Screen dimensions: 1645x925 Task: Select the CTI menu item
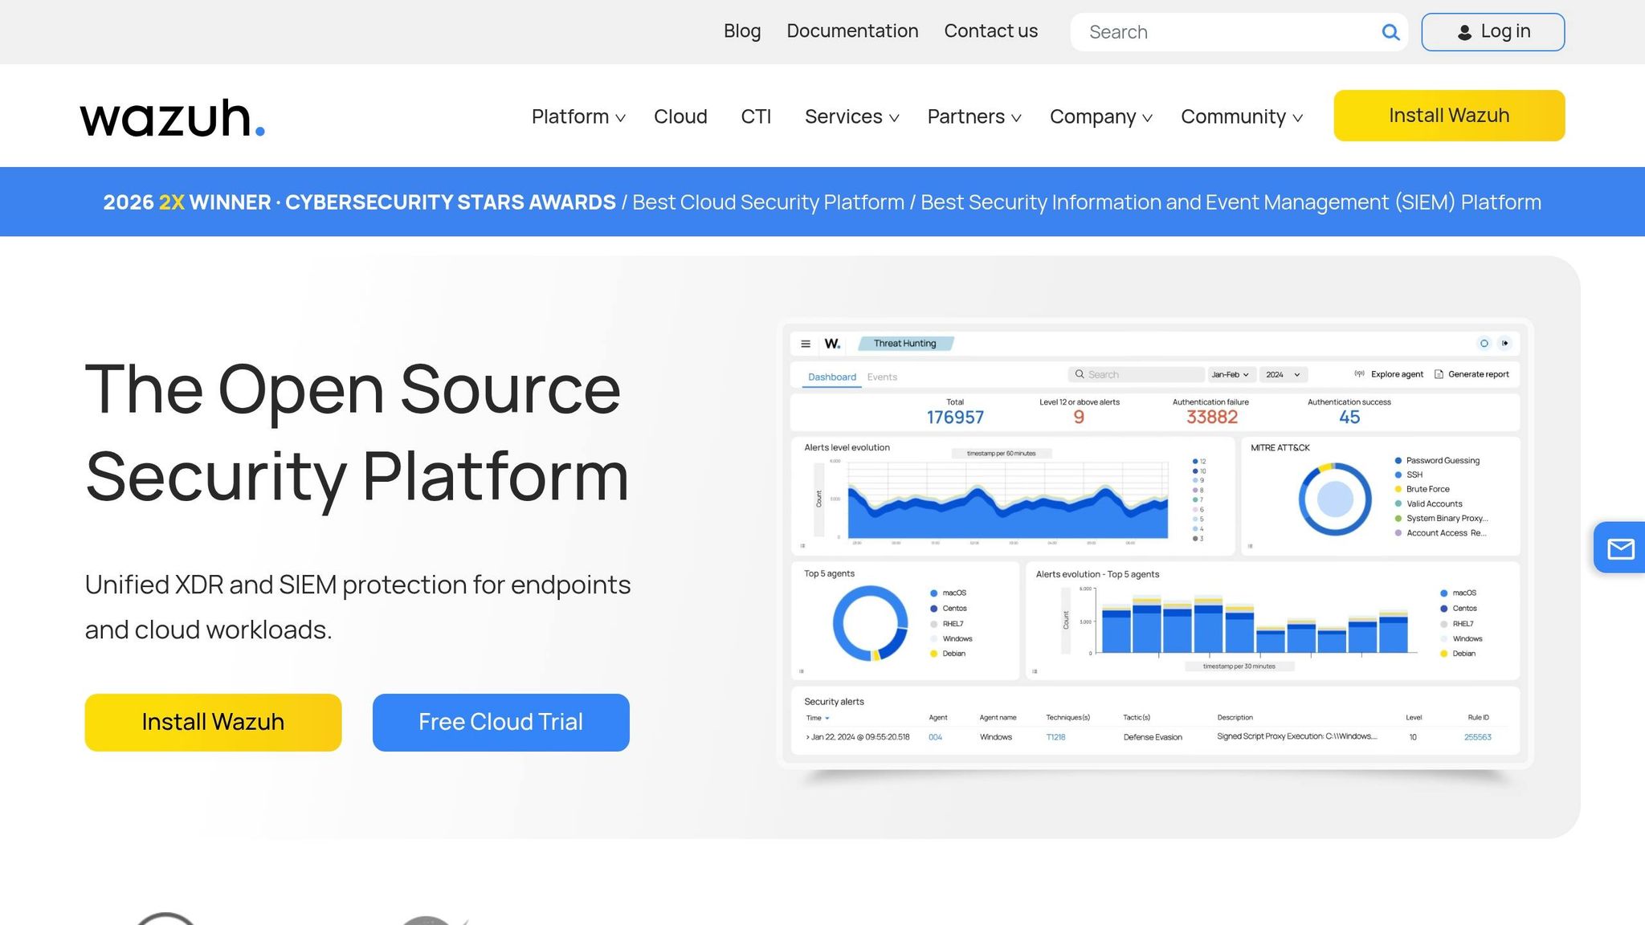756,116
